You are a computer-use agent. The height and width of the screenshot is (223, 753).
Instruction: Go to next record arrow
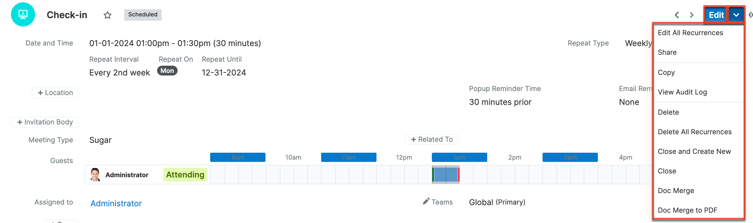tap(692, 15)
